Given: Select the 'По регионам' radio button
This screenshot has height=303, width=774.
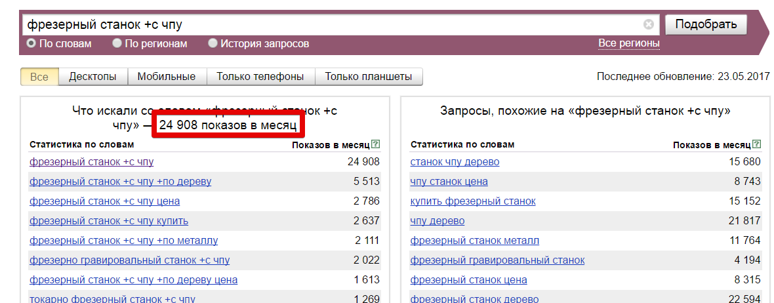Looking at the screenshot, I should [x=117, y=44].
